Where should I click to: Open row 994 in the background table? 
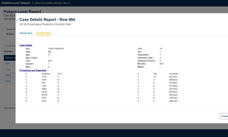click(x=8, y=64)
